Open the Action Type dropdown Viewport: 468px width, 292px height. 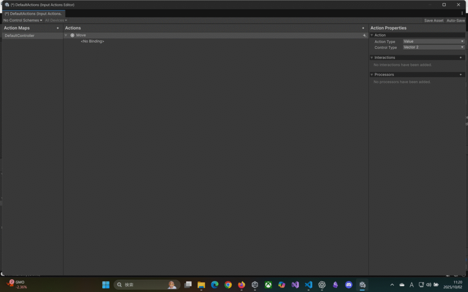(433, 42)
